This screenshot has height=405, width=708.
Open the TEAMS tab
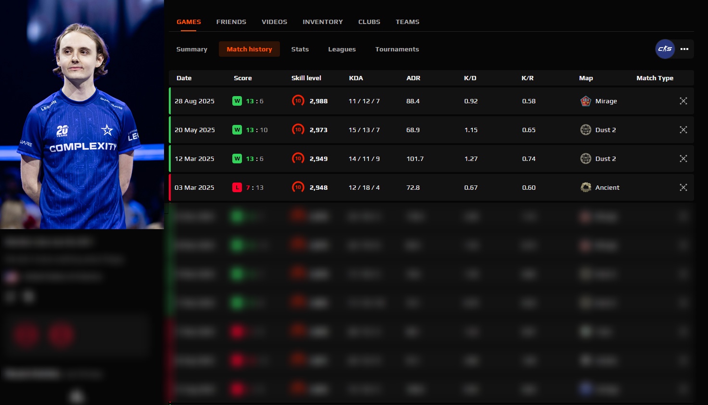pos(407,22)
